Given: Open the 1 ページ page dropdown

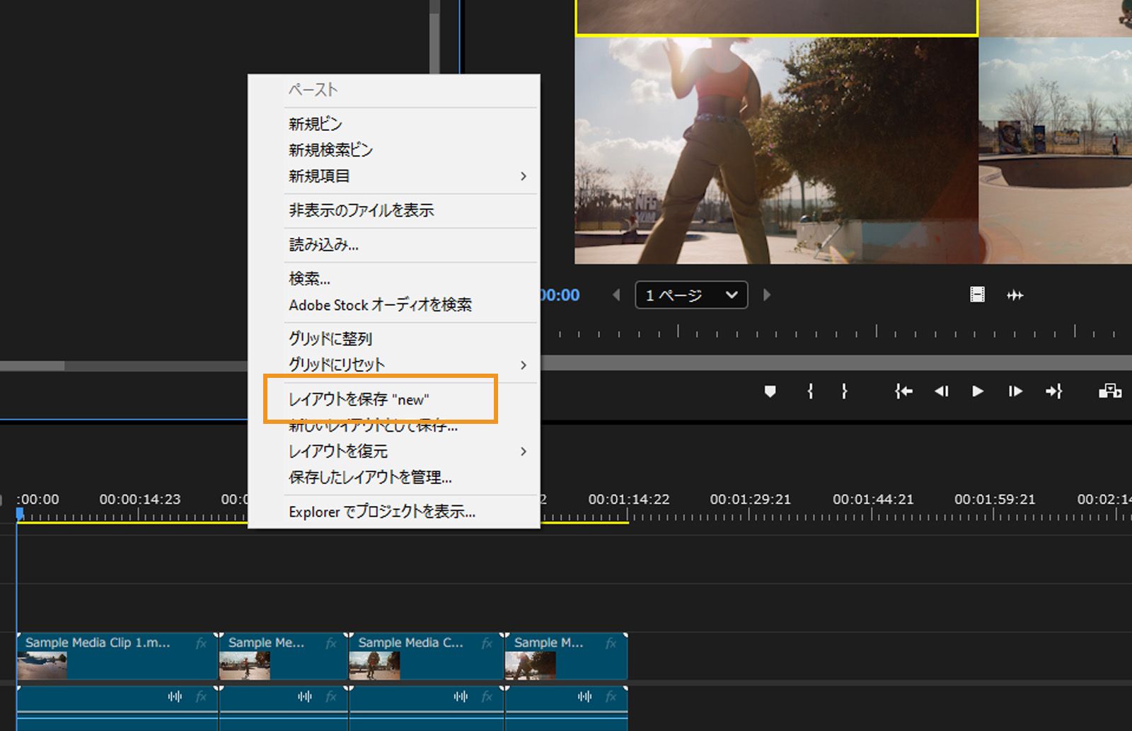Looking at the screenshot, I should 691,295.
